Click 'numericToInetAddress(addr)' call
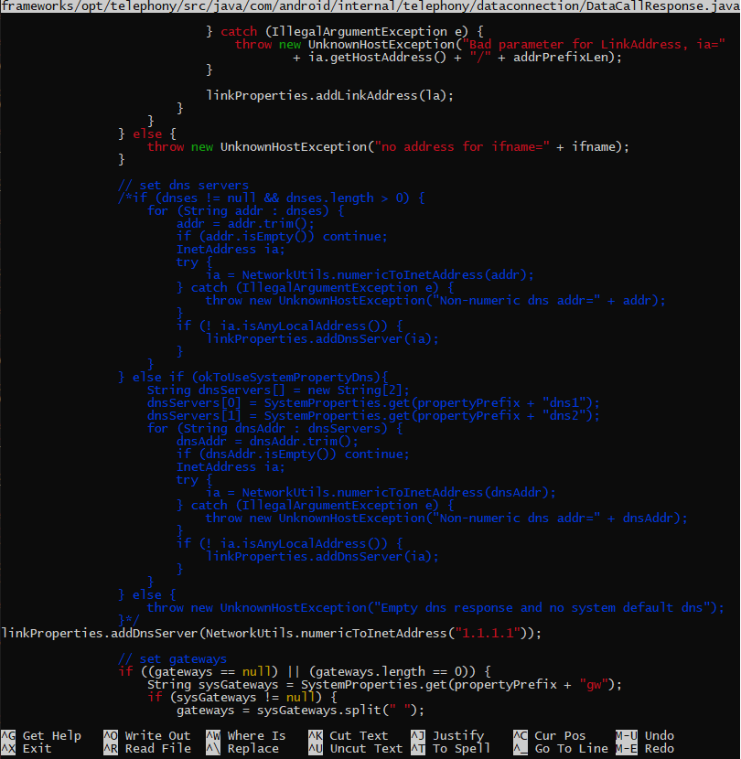The height and width of the screenshot is (759, 741). coord(432,275)
